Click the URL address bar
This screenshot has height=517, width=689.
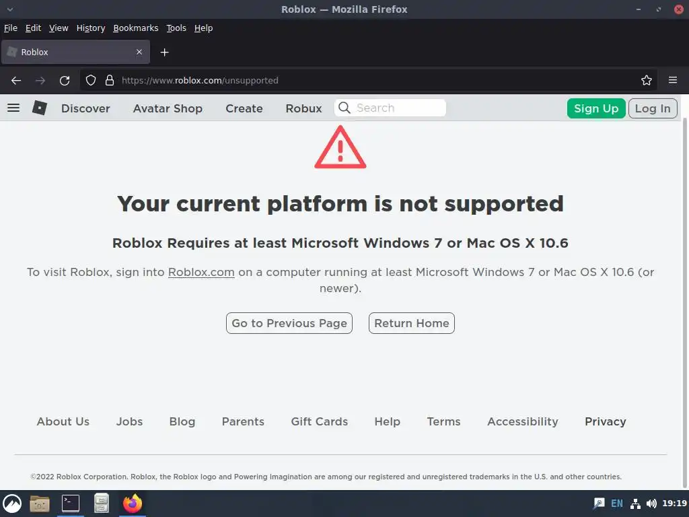click(369, 81)
